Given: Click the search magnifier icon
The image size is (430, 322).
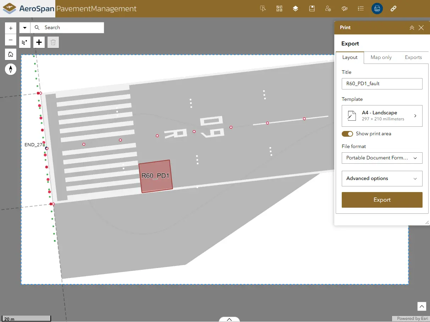Looking at the screenshot, I should click(37, 27).
